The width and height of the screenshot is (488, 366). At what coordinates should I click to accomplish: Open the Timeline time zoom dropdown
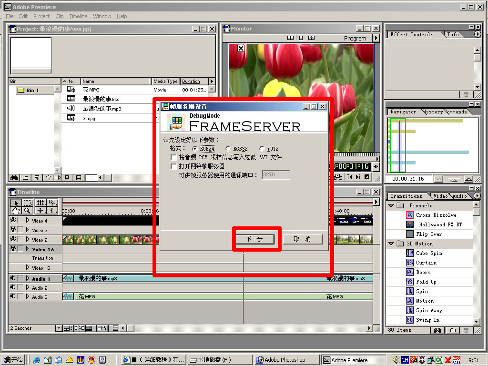[x=59, y=328]
